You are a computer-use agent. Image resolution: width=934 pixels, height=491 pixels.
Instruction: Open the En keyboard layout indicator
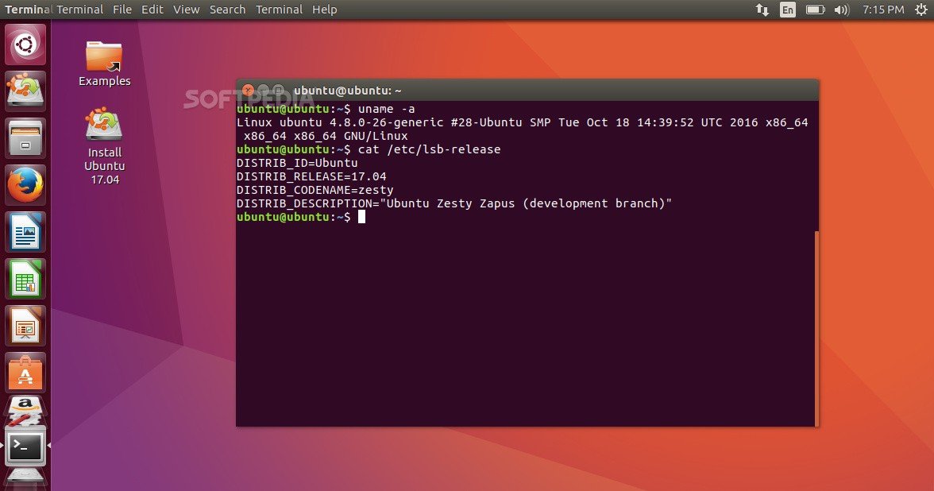[788, 10]
